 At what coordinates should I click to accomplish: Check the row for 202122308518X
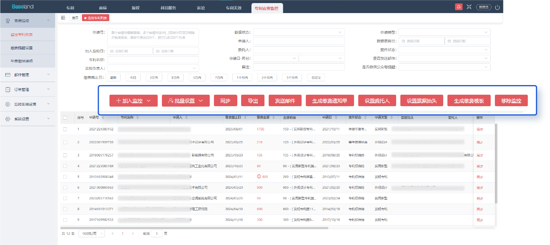click(65, 166)
